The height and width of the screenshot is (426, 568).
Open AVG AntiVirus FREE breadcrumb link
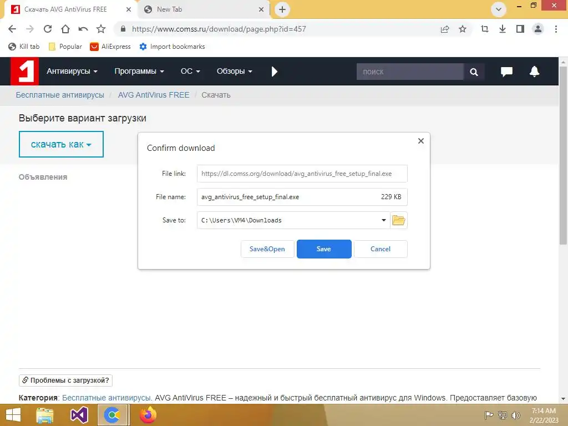(x=154, y=95)
